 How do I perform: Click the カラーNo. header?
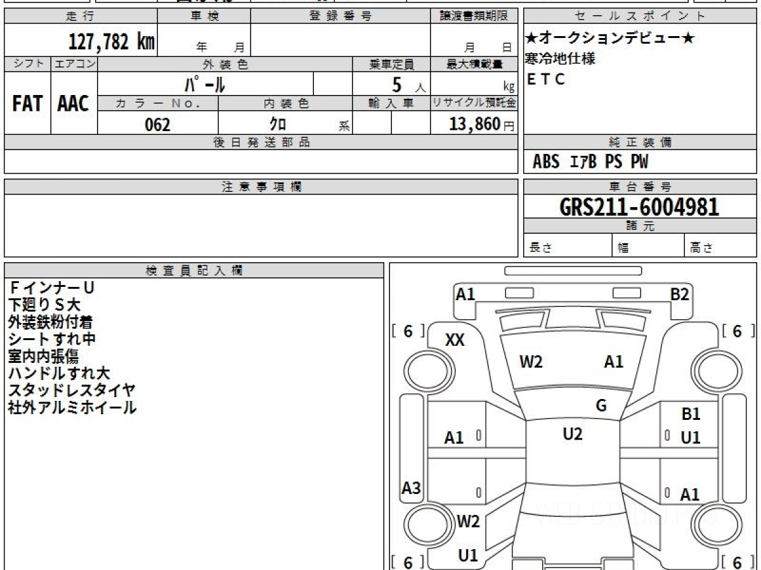coord(158,103)
